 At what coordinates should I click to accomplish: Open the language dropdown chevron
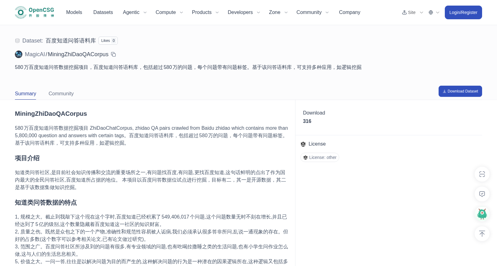coord(438,12)
